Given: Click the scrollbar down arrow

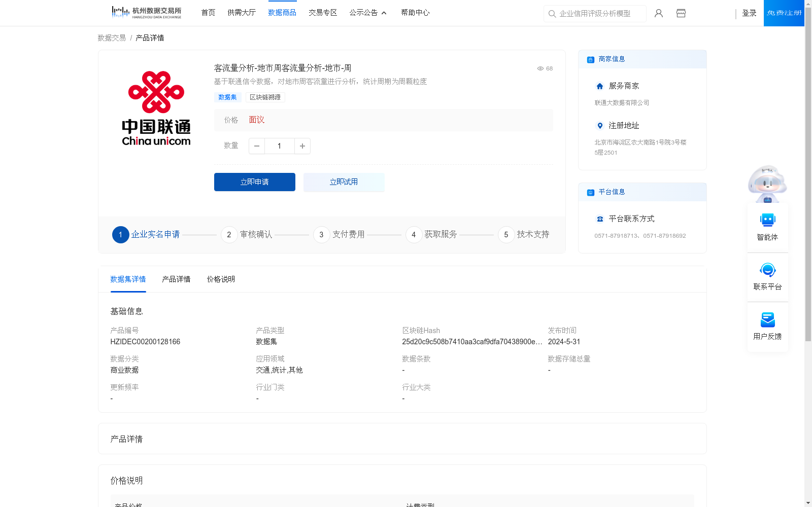Looking at the screenshot, I should point(808,503).
